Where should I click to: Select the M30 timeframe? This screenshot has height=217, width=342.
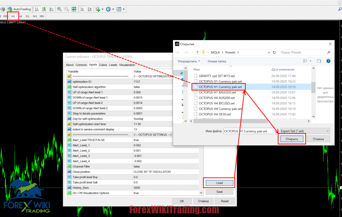point(5,16)
